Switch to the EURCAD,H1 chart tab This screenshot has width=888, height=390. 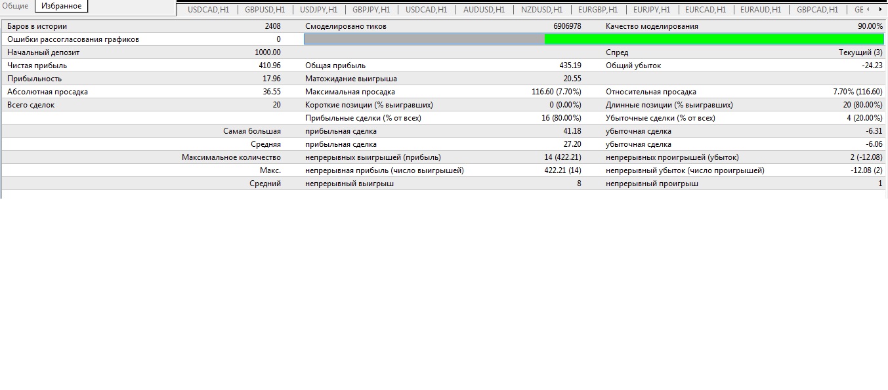pos(706,10)
